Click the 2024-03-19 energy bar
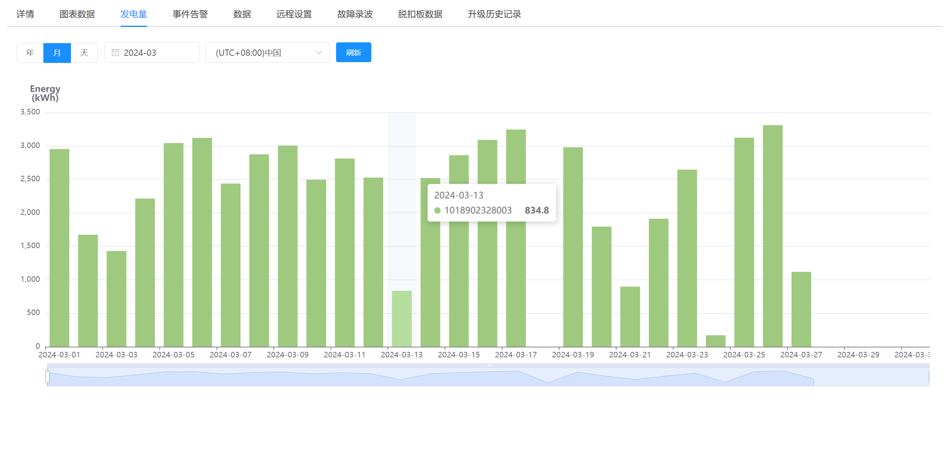The height and width of the screenshot is (450, 948). (x=573, y=247)
